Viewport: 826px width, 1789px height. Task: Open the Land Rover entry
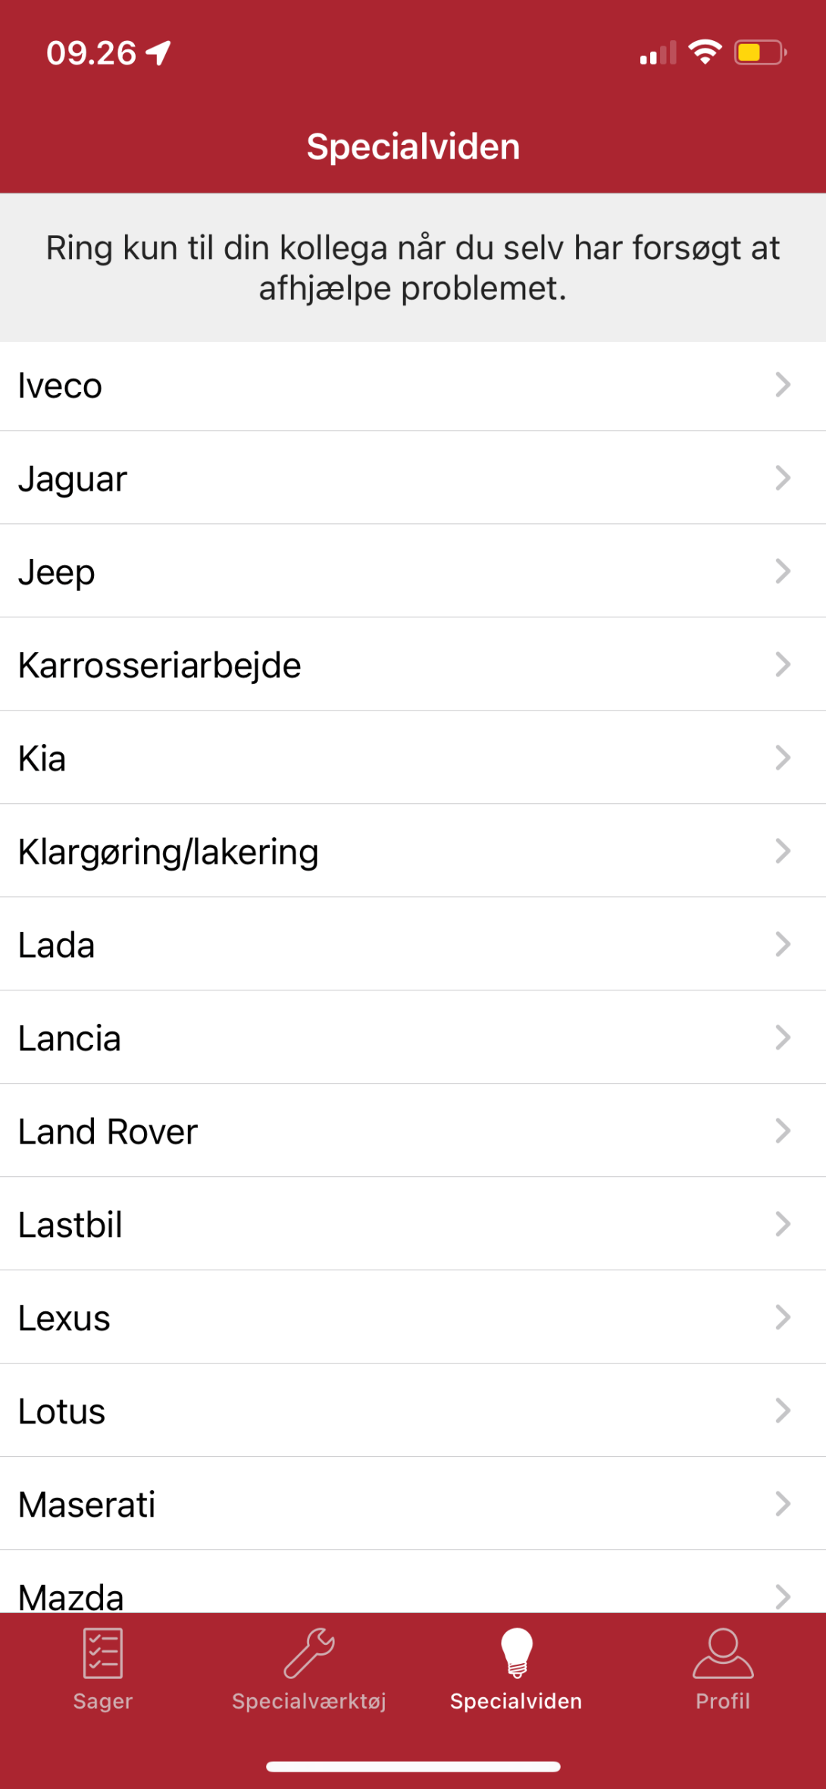click(108, 1131)
